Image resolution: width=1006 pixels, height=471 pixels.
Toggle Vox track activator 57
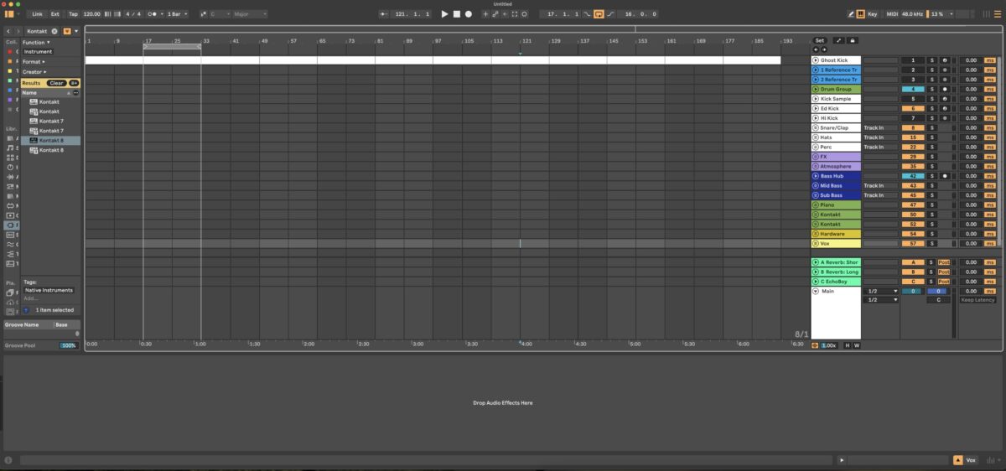[912, 243]
